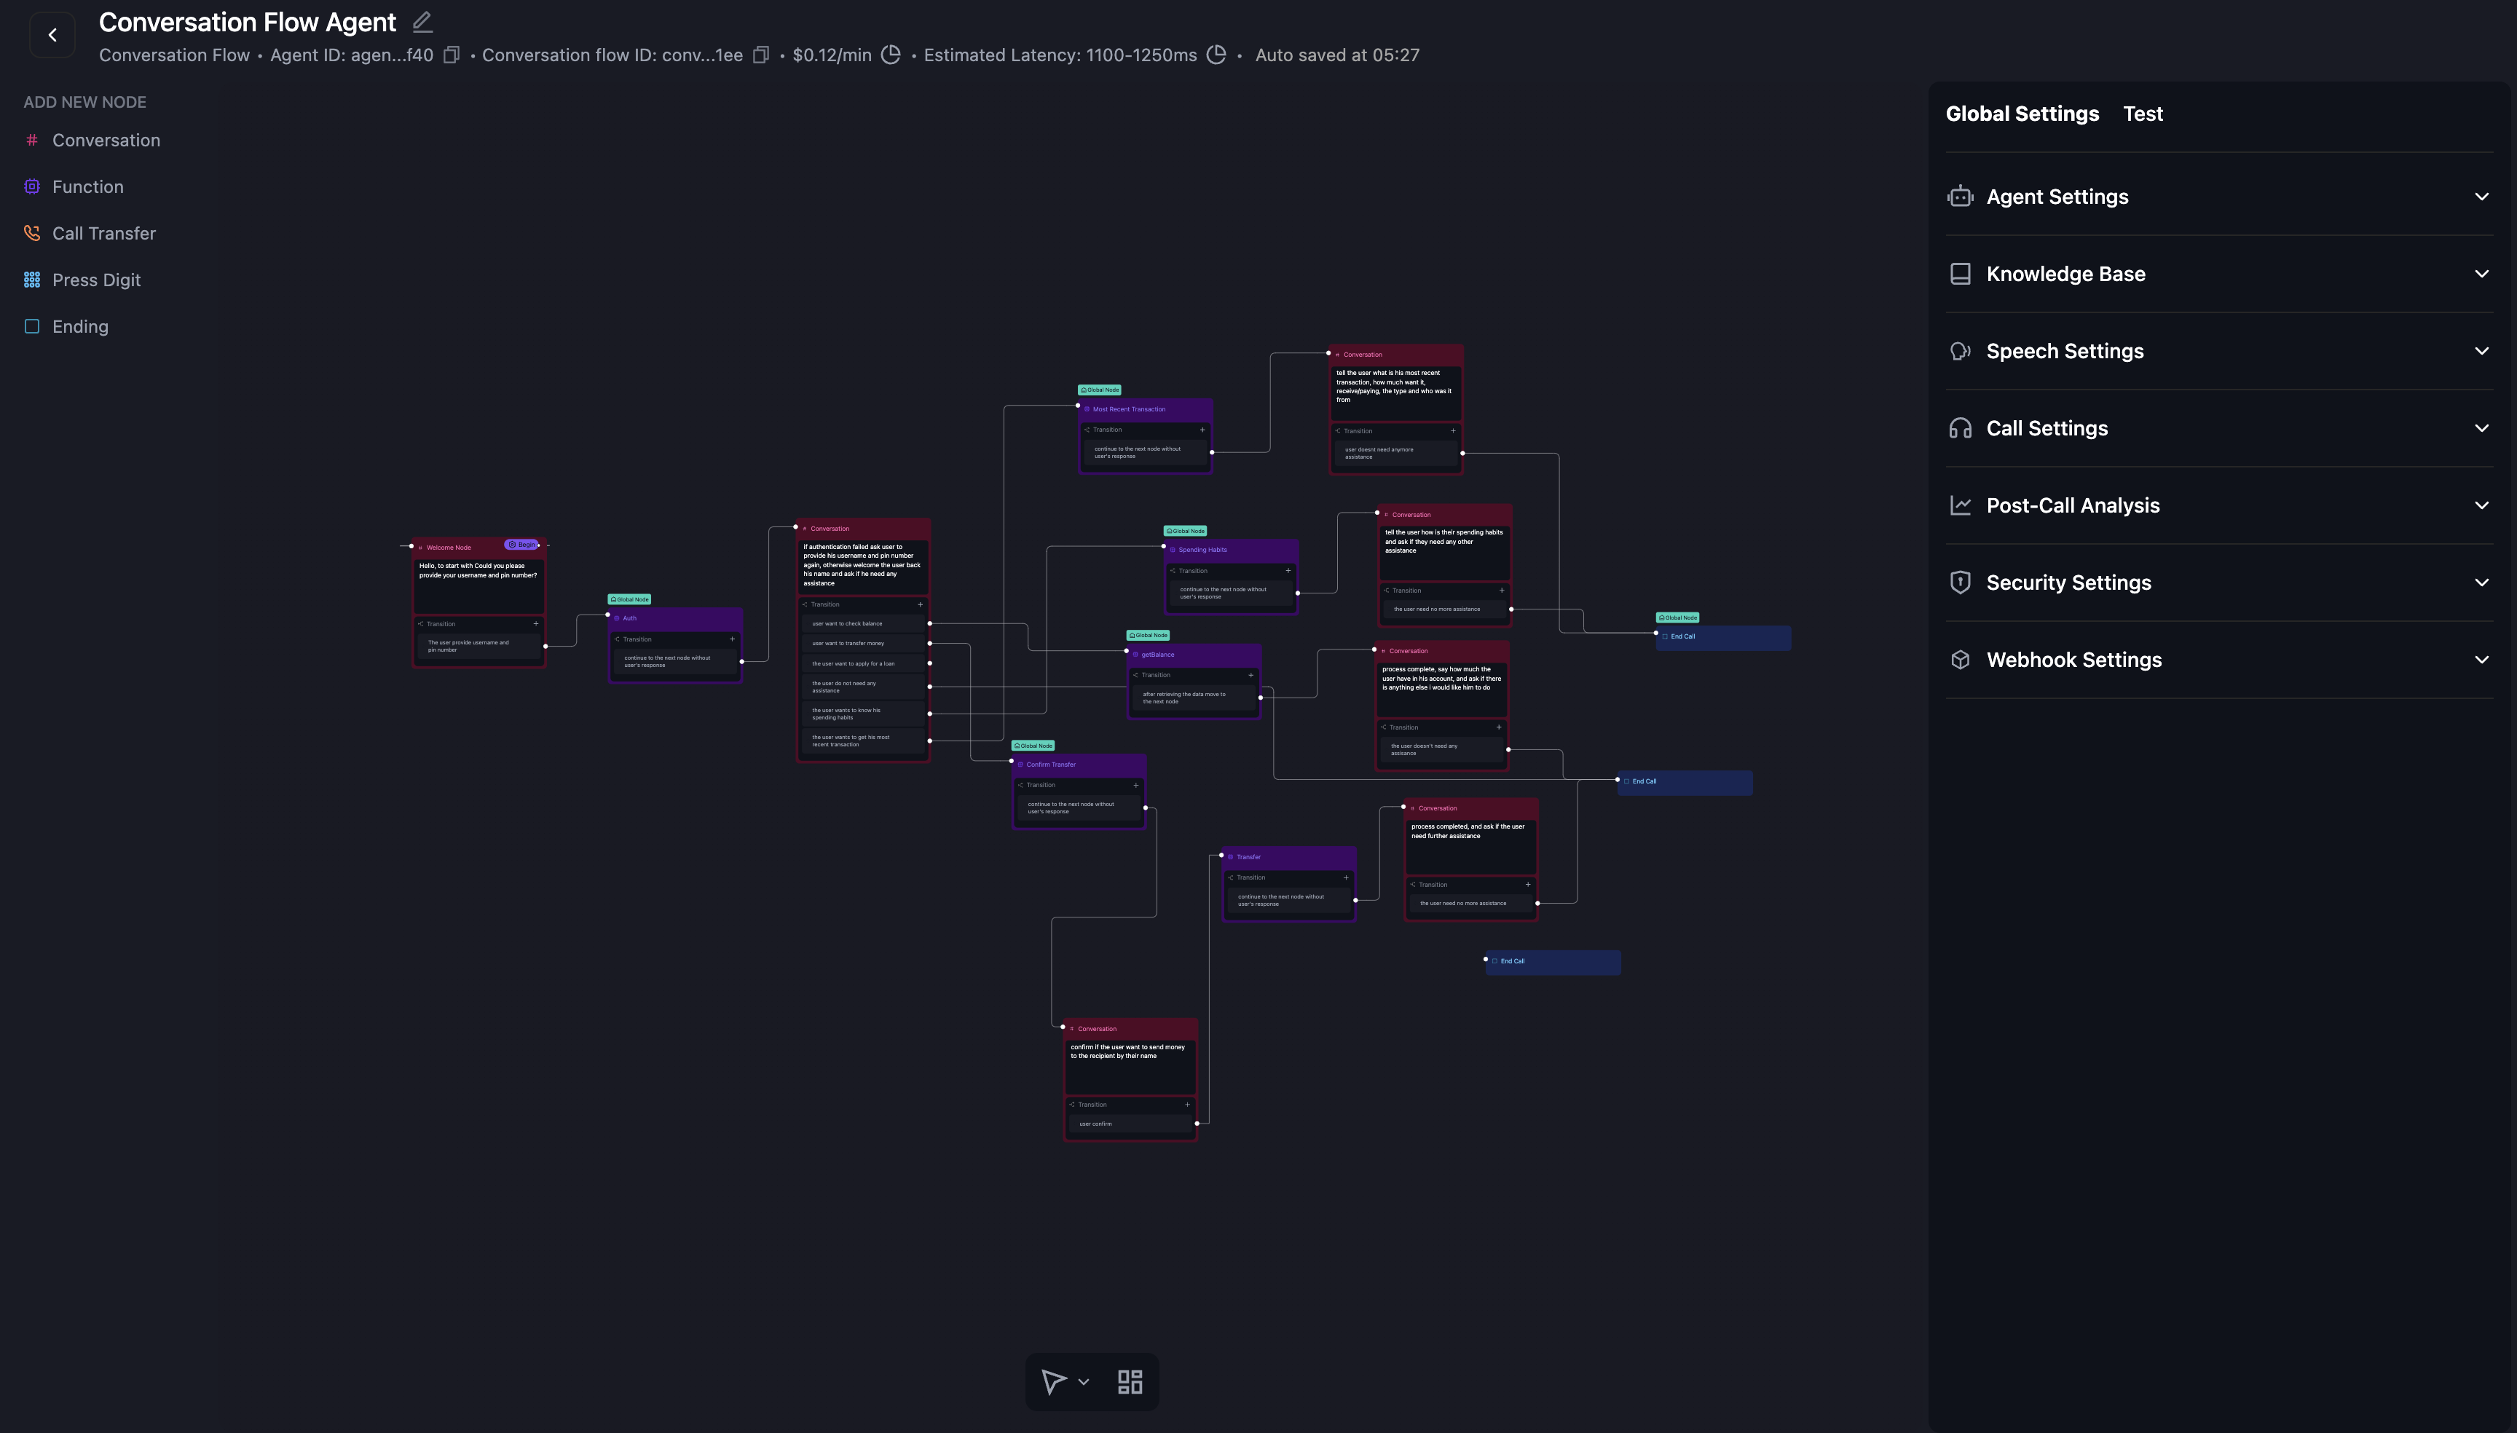Image resolution: width=2517 pixels, height=1433 pixels.
Task: Select the Global Settings tab
Action: 2022,114
